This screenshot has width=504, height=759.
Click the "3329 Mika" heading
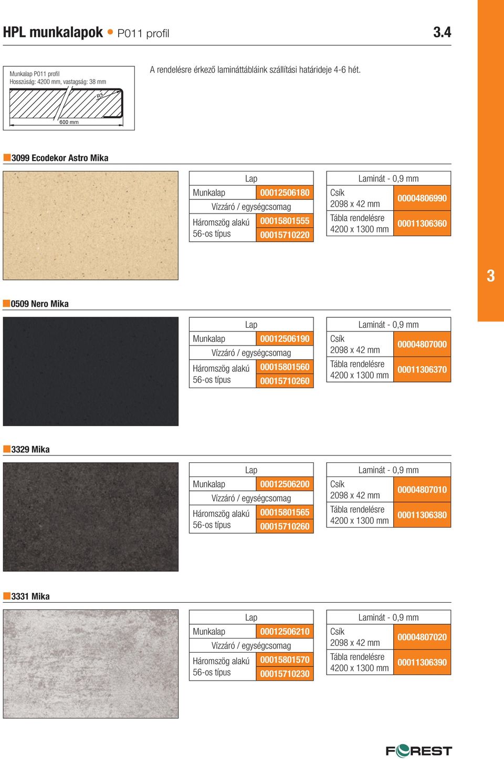[x=30, y=450]
